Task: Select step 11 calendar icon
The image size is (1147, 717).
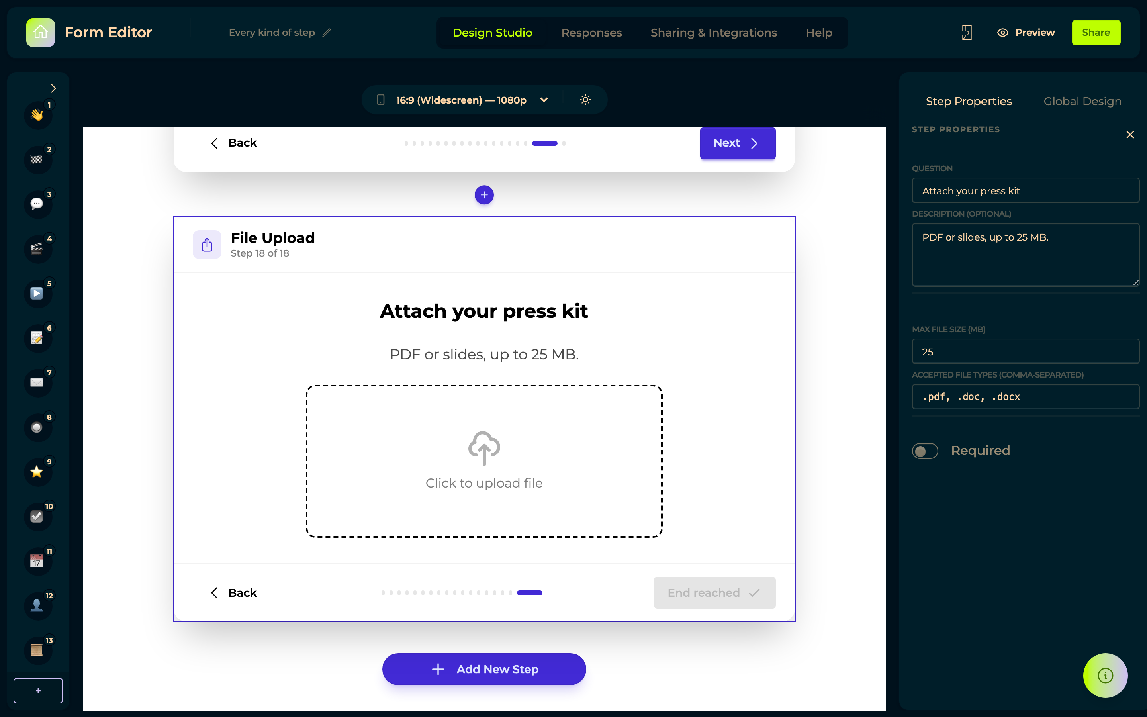Action: point(37,561)
